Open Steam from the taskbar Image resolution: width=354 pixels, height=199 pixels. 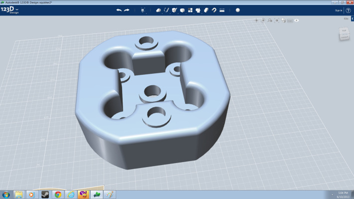[x=45, y=195]
